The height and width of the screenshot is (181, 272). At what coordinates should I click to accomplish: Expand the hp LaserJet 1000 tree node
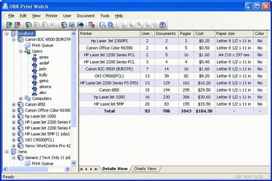pos(14,117)
